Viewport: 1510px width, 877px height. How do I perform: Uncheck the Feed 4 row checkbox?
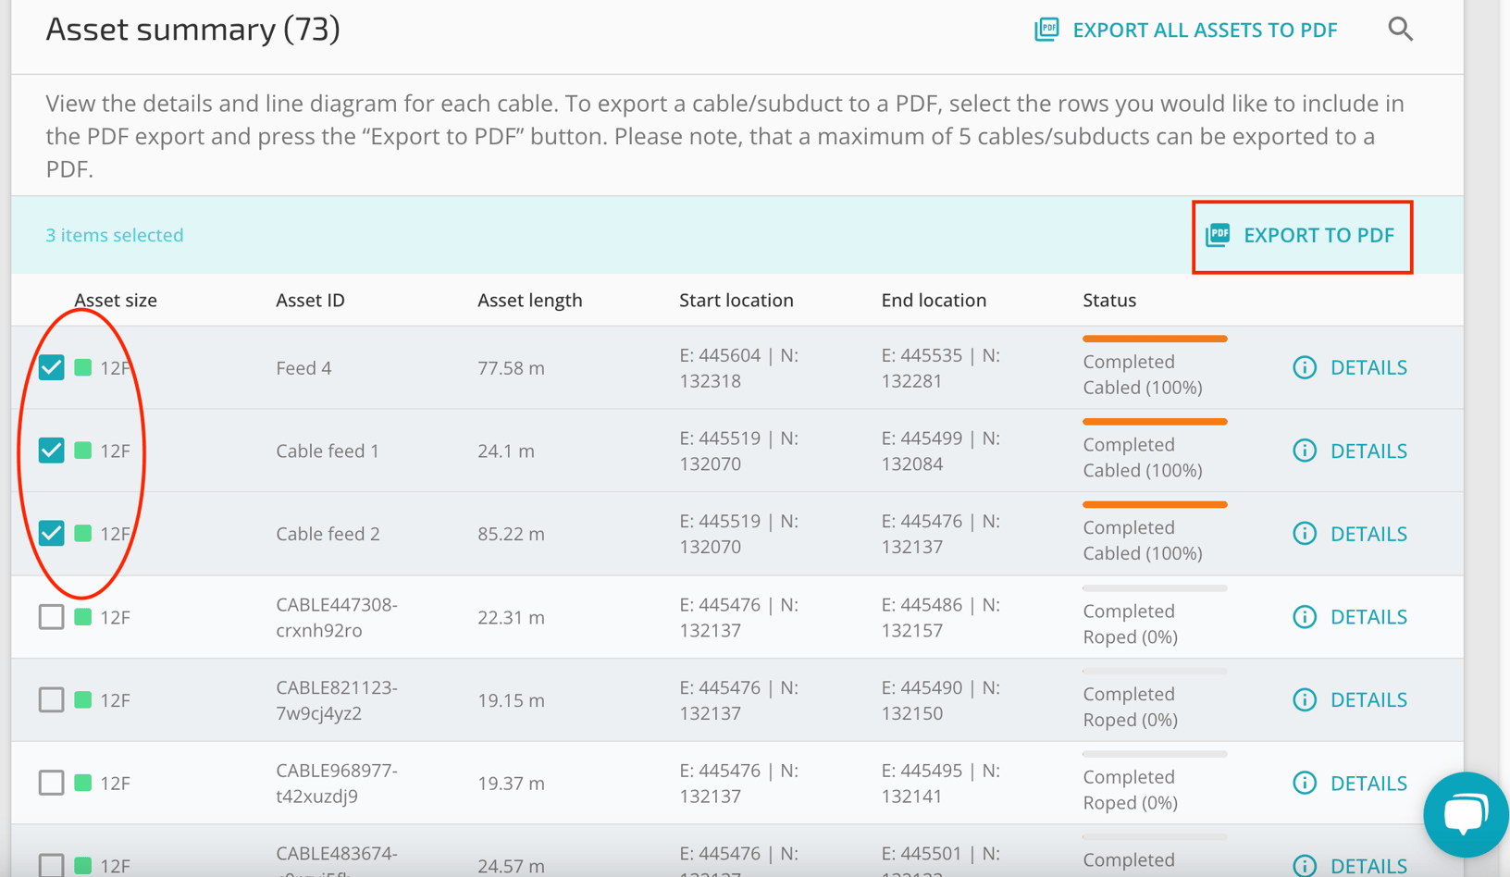(52, 367)
